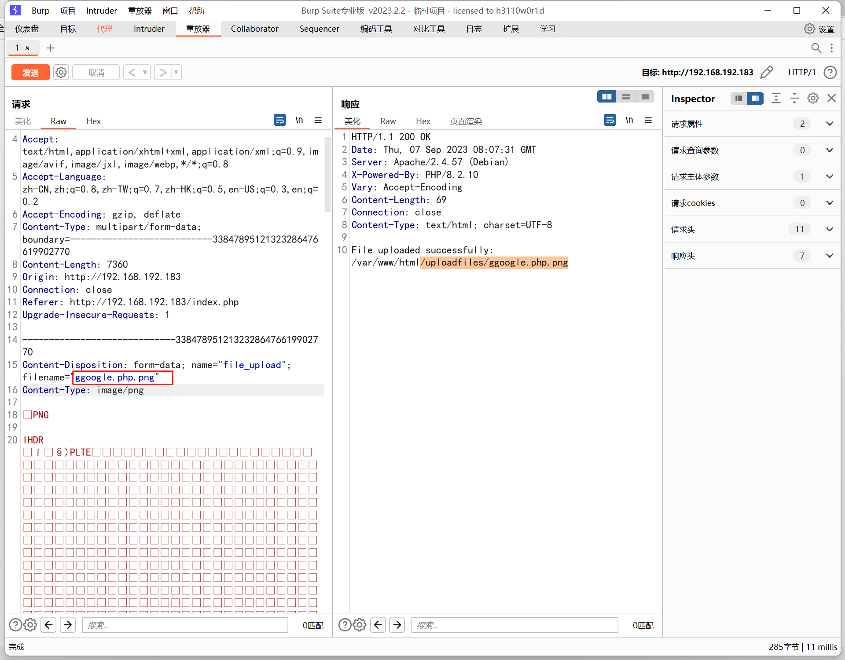Click the orange 发送 send button

pos(30,72)
